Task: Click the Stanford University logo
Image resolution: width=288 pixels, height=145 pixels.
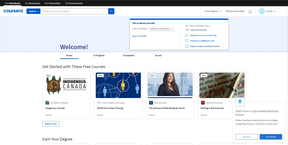Action: pyautogui.click(x=203, y=103)
